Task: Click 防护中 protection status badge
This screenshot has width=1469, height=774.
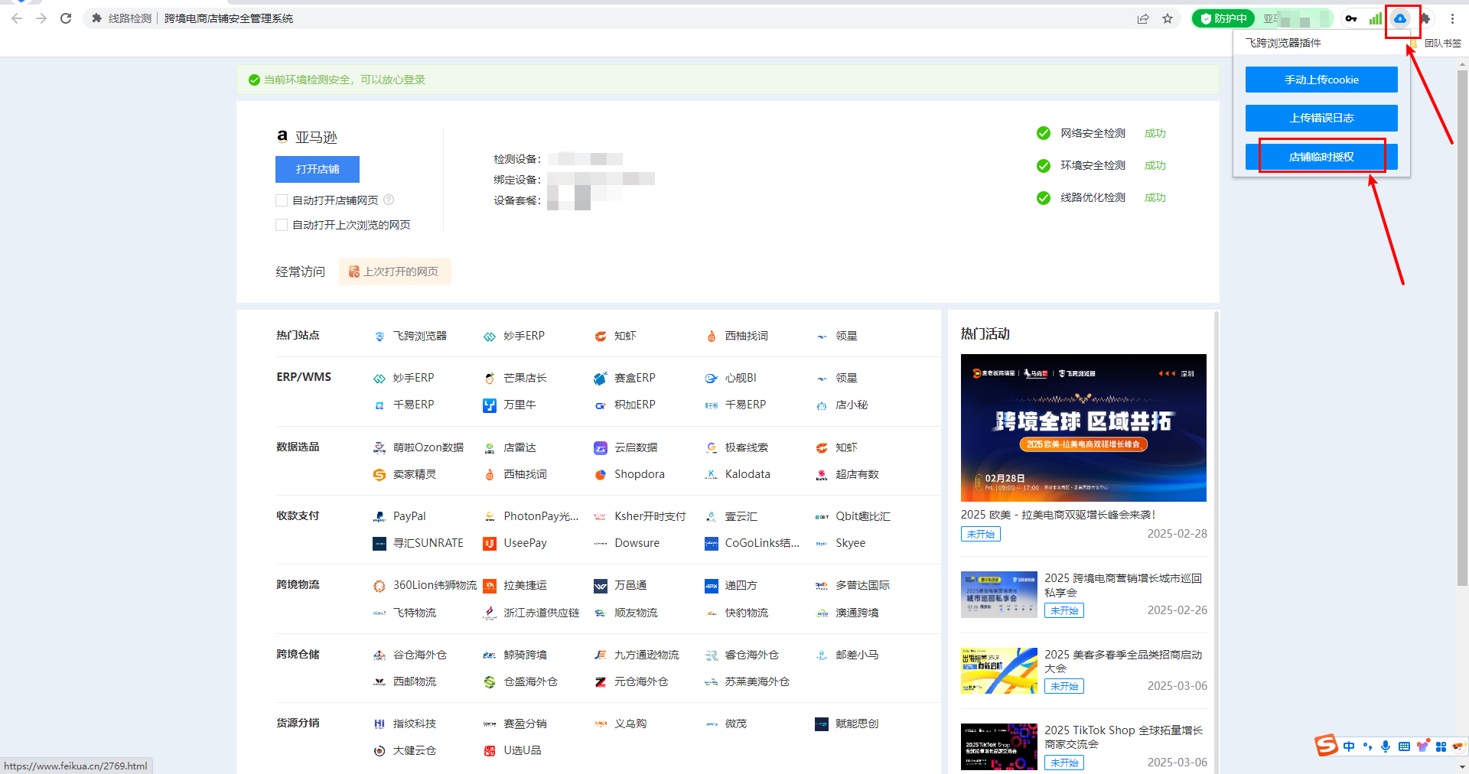Action: click(1223, 19)
